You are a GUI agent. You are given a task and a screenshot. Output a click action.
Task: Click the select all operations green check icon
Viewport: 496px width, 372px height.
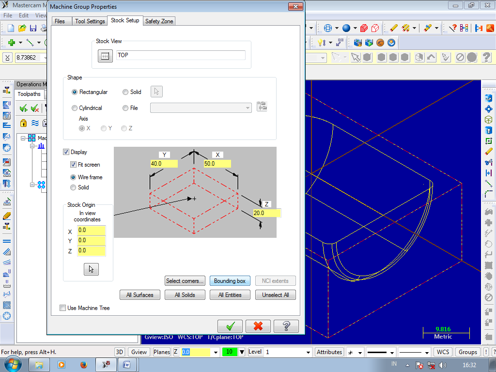coord(23,108)
